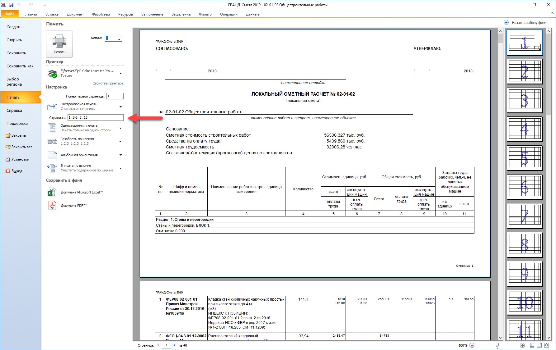Click the Выход red X icon
Image resolution: width=556 pixels, height=350 pixels.
click(8, 171)
